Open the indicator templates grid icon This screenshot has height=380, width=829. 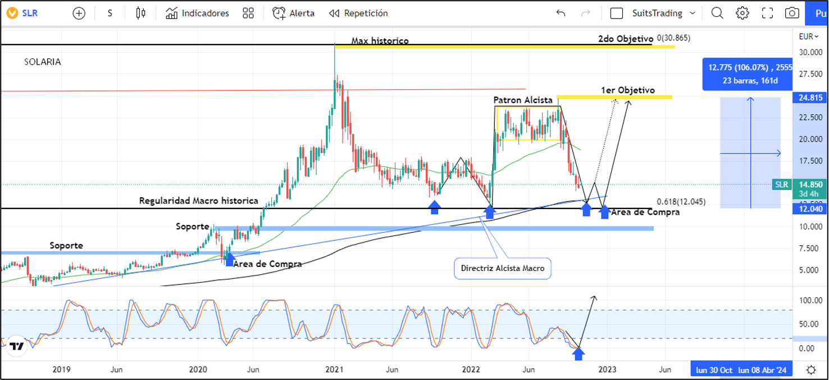point(248,13)
